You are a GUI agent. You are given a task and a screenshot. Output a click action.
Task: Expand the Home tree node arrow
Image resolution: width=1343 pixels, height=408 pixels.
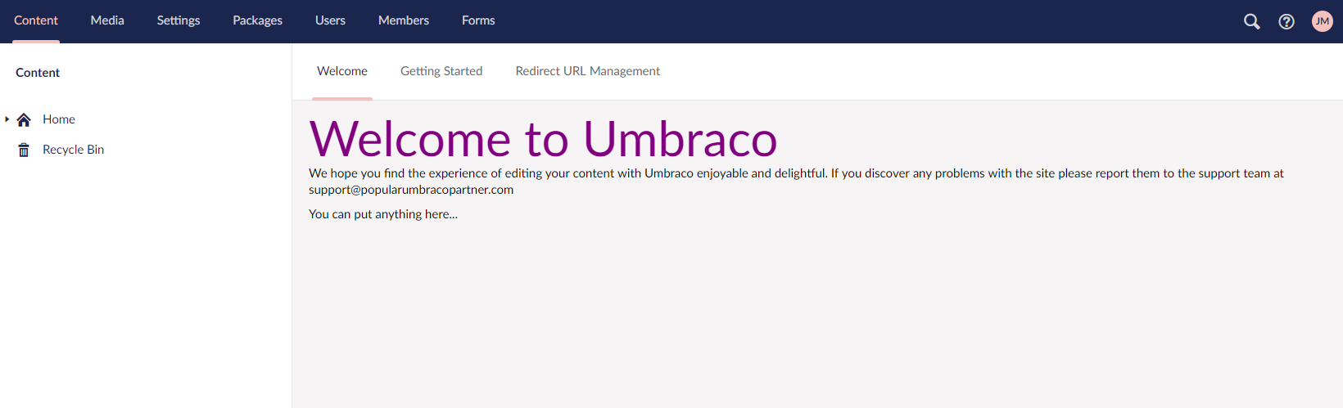click(x=7, y=119)
